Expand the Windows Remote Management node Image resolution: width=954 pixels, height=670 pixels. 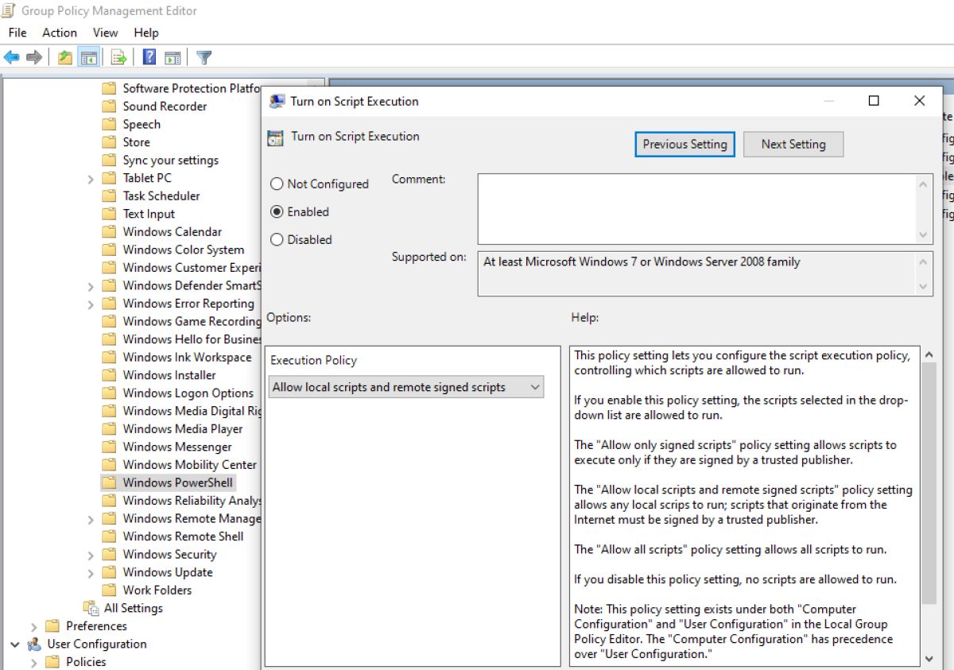(x=91, y=519)
